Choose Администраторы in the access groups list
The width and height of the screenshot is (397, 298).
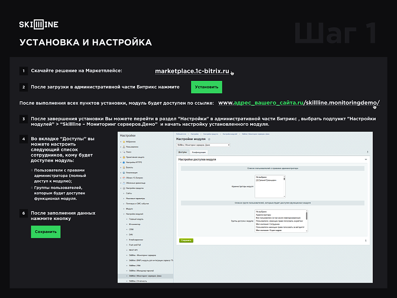pyautogui.click(x=264, y=215)
